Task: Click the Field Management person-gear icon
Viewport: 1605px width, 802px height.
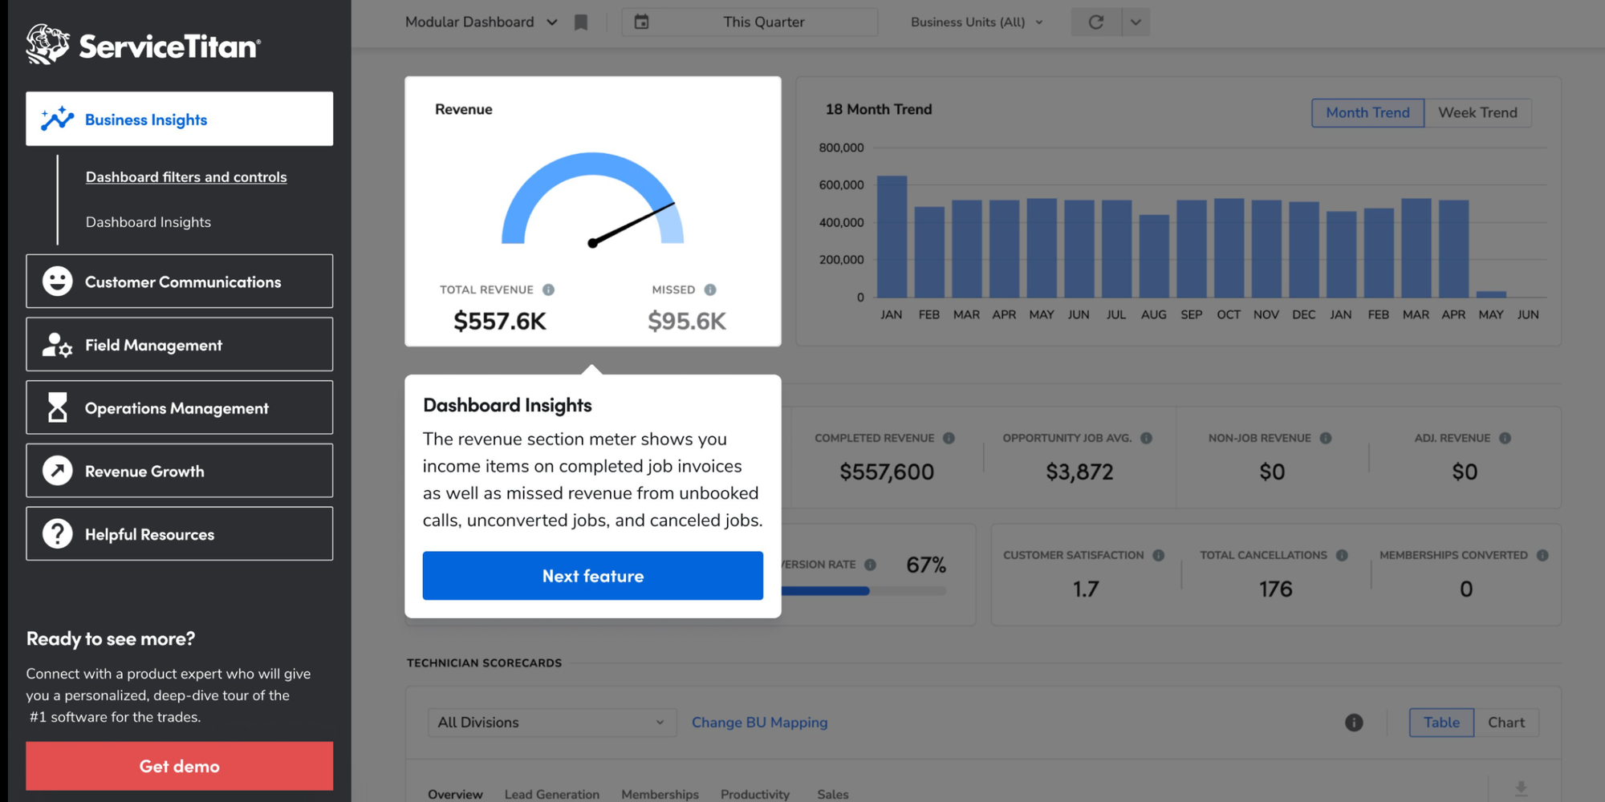Action: coord(57,345)
